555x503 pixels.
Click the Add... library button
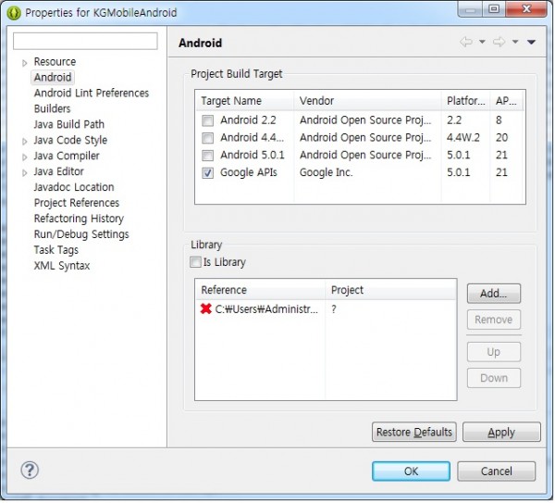click(x=493, y=294)
